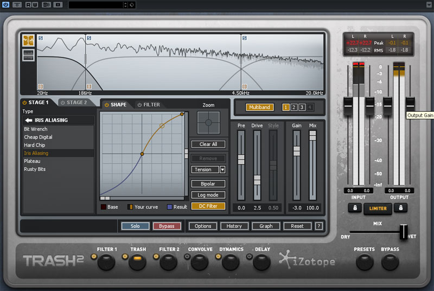Click the Solo button
The image size is (434, 291).
pos(135,226)
